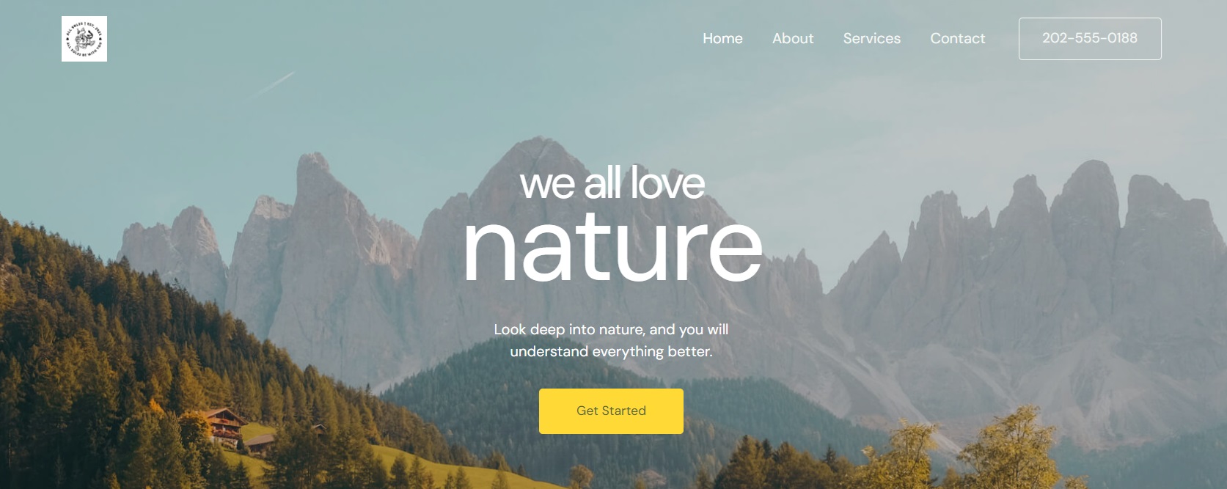Click the word "love" in the heading
Screen dimensions: 1227x489
[667, 183]
